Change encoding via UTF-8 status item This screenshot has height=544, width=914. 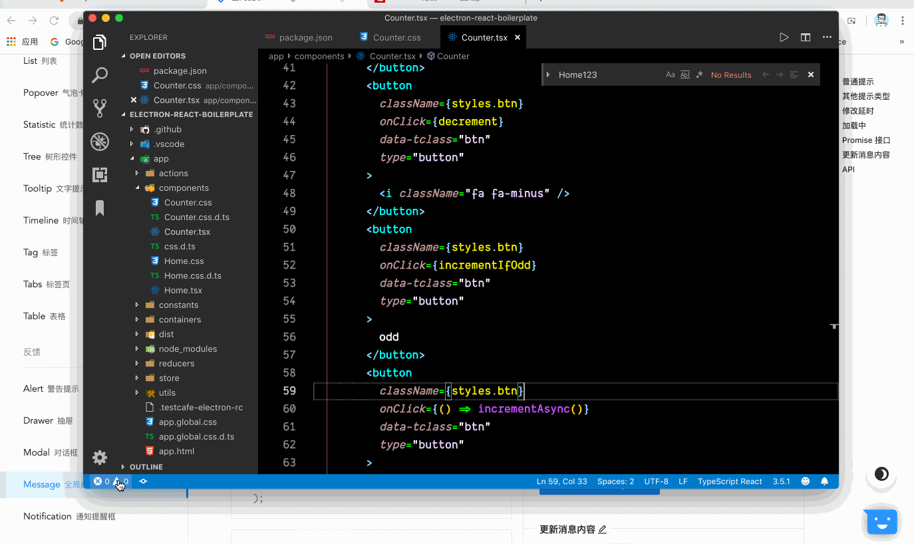point(657,481)
